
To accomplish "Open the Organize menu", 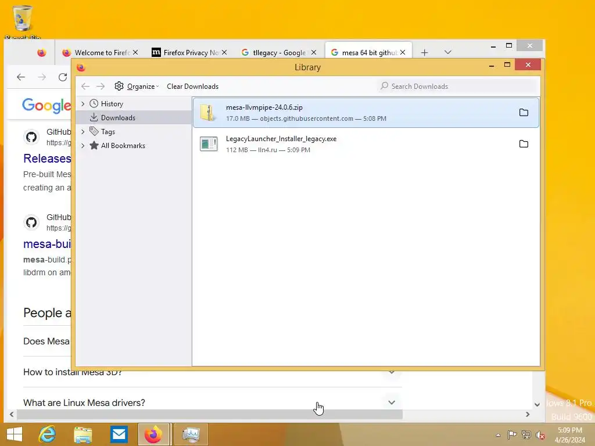I will (137, 87).
